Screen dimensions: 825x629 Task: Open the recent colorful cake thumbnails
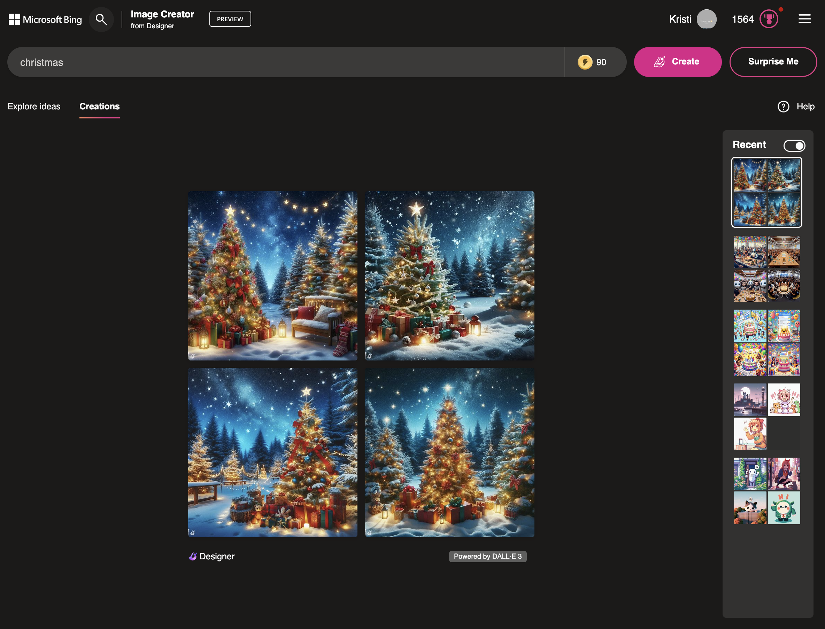point(767,342)
